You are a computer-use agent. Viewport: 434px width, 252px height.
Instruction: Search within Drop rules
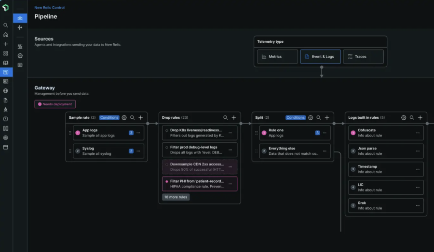tap(225, 117)
